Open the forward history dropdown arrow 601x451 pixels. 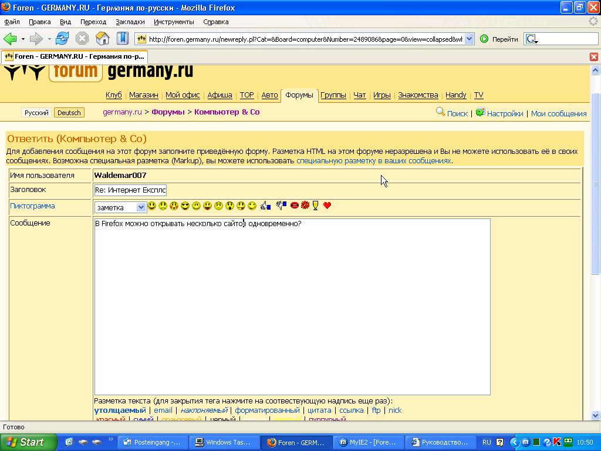pyautogui.click(x=49, y=39)
